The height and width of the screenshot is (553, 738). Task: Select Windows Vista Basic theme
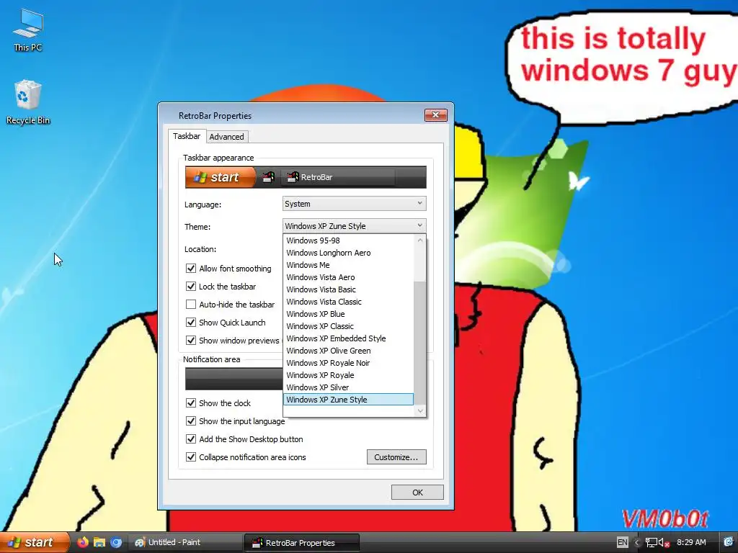pyautogui.click(x=348, y=289)
